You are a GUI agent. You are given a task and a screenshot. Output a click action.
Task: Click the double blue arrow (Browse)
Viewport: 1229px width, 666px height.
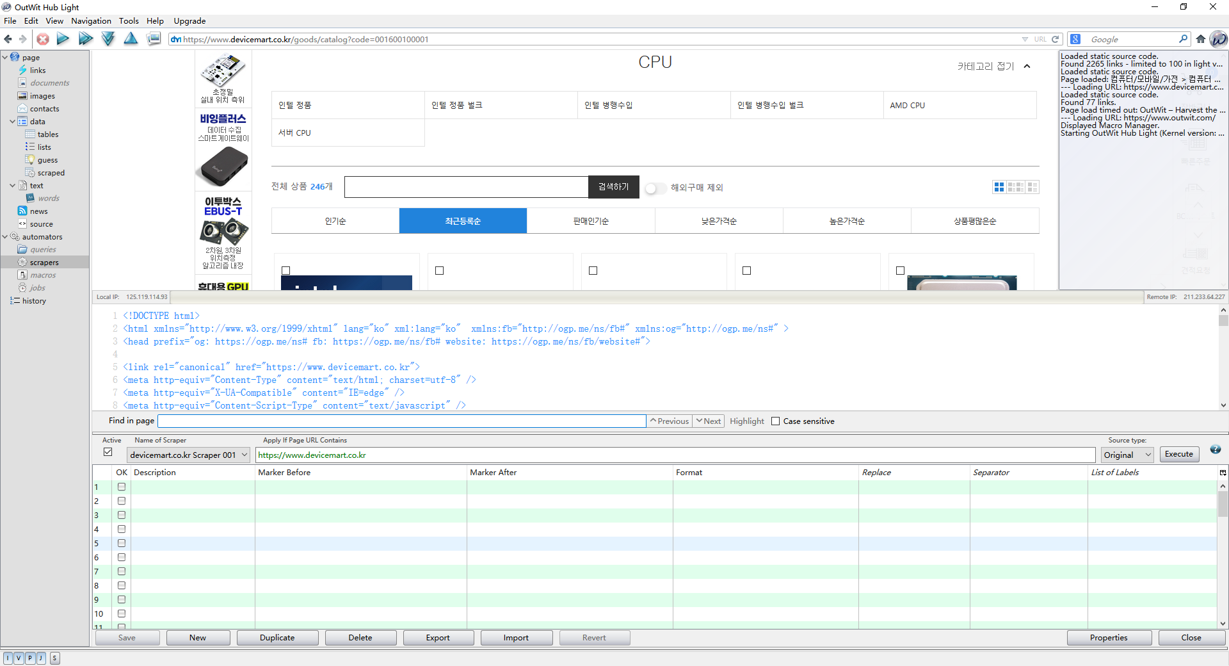point(85,39)
